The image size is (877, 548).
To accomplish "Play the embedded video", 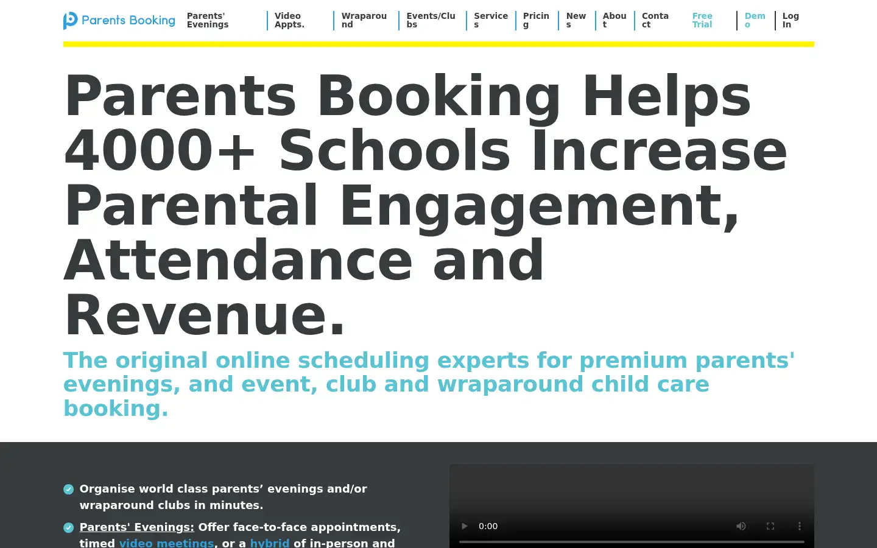I will 464,526.
